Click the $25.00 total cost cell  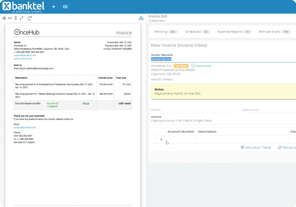127,94
